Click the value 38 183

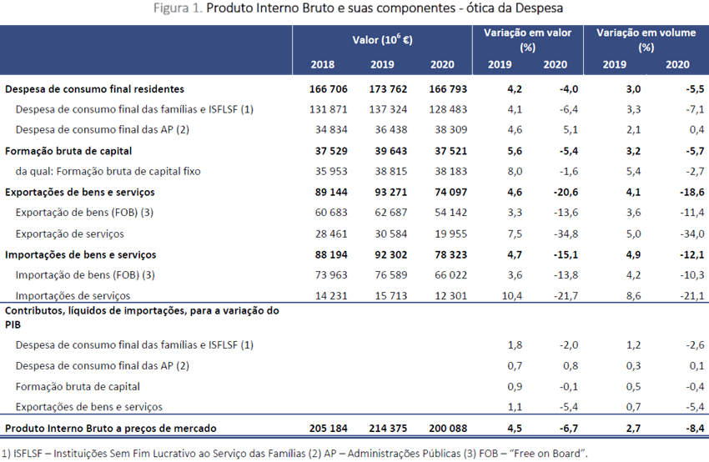tap(450, 171)
